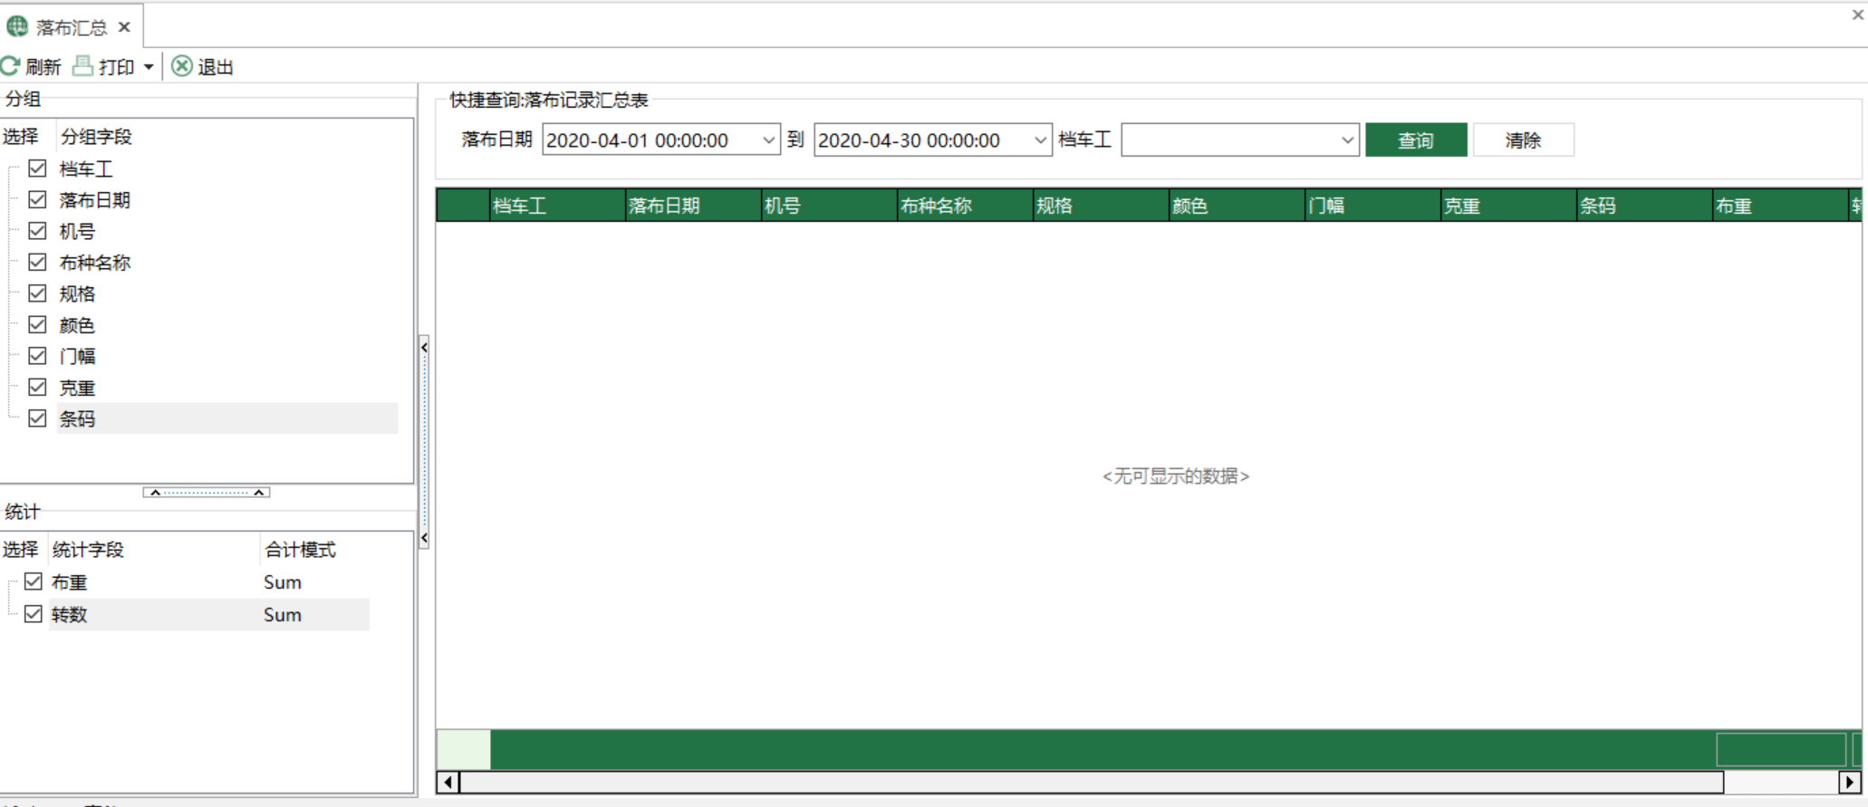This screenshot has width=1868, height=807.
Task: Sort by 颜色 column header
Action: pos(1237,206)
